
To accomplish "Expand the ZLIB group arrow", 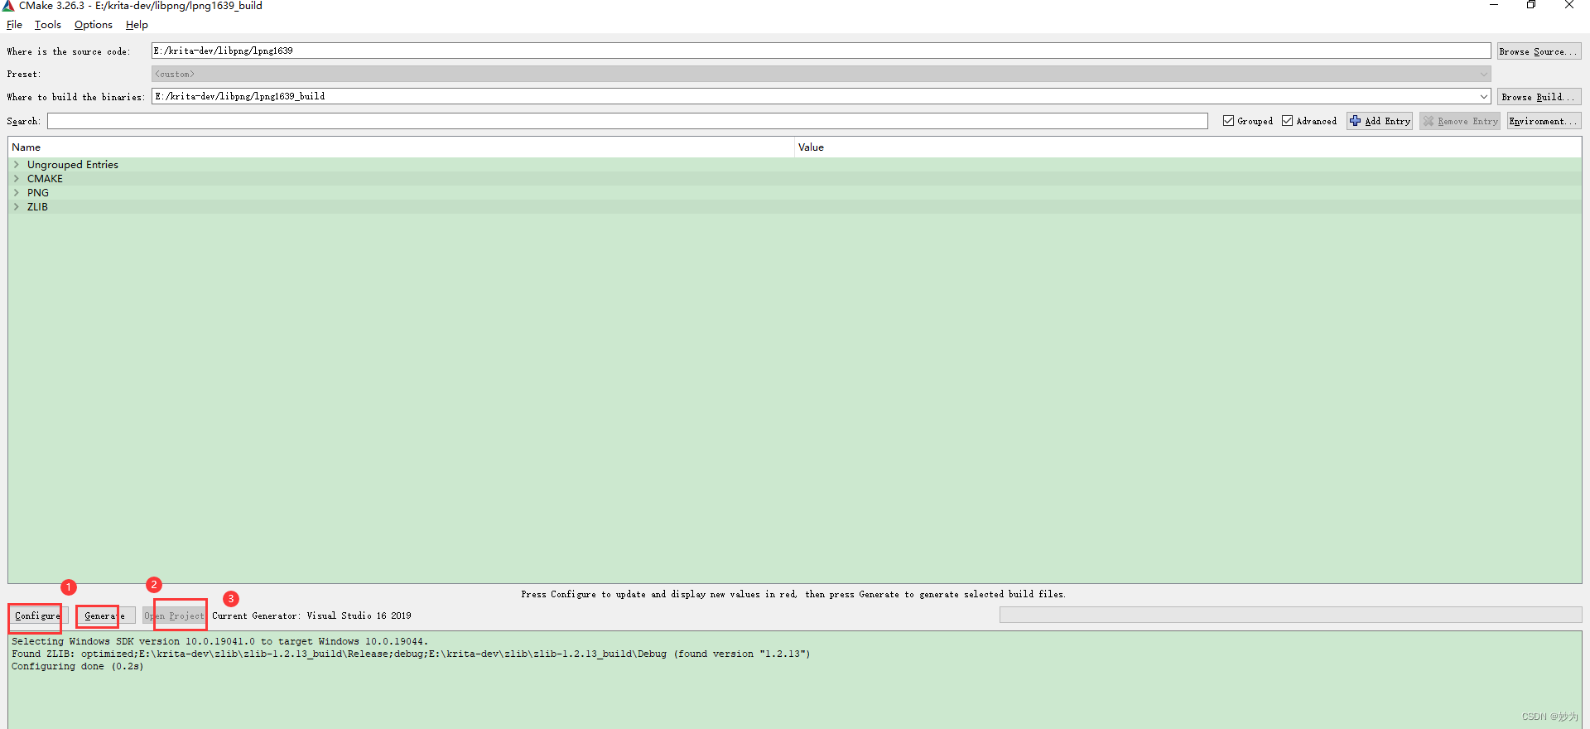I will (x=16, y=207).
